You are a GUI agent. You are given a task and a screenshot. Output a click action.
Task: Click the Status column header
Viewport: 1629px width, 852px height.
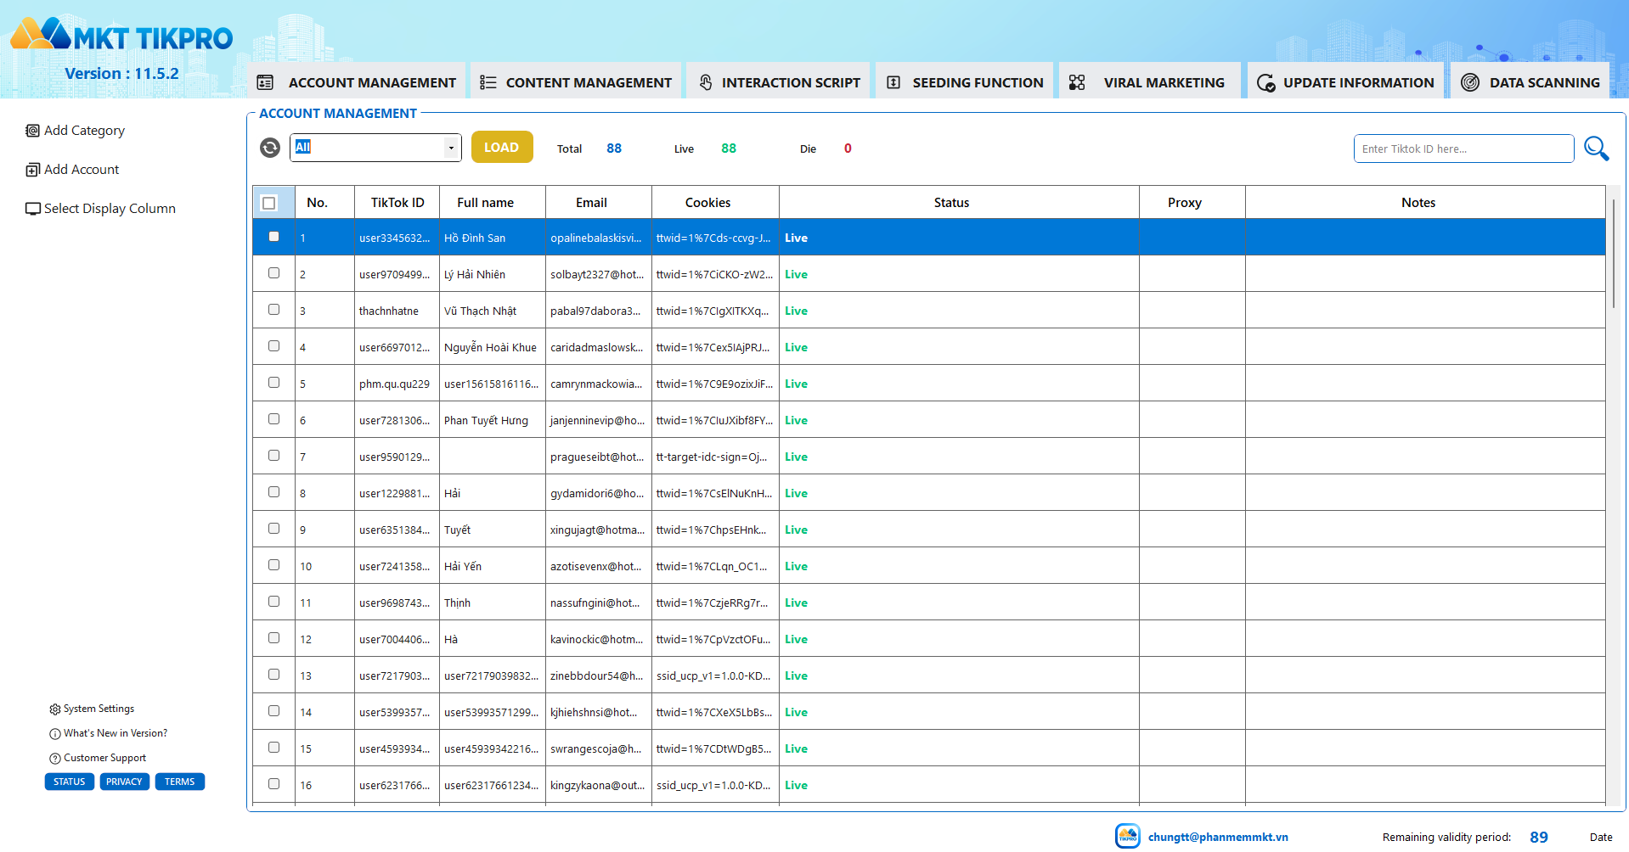click(x=959, y=203)
